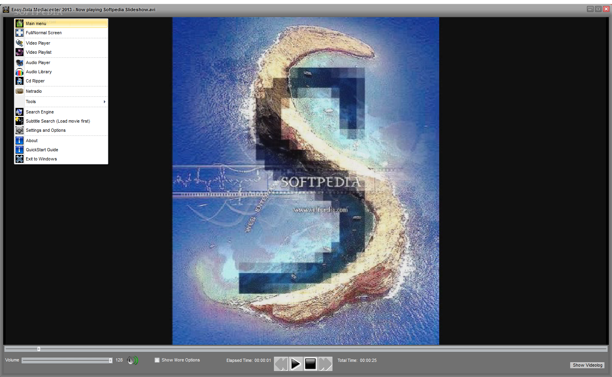Click the Video Player icon

20,43
